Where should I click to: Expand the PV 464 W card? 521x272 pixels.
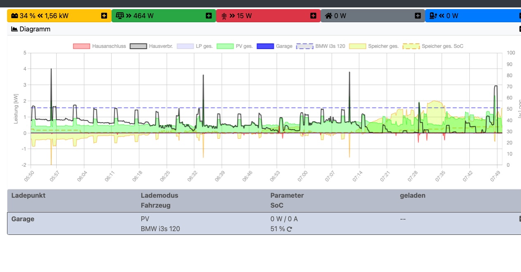coord(209,16)
